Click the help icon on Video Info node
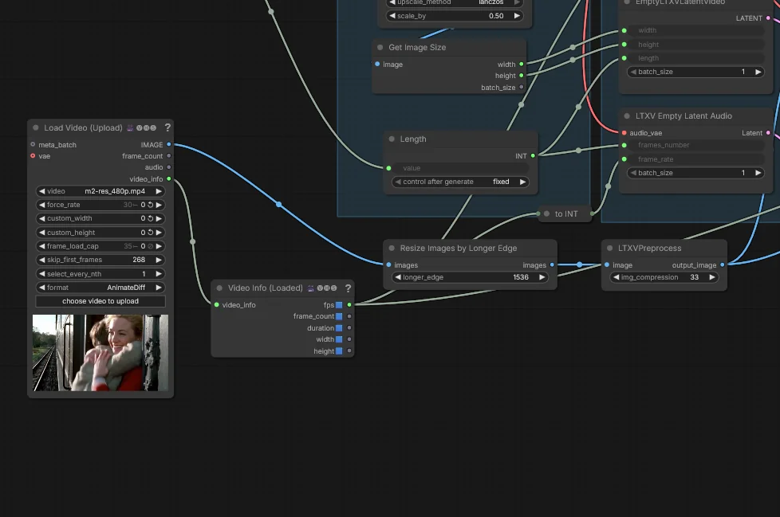This screenshot has height=517, width=780. point(349,288)
